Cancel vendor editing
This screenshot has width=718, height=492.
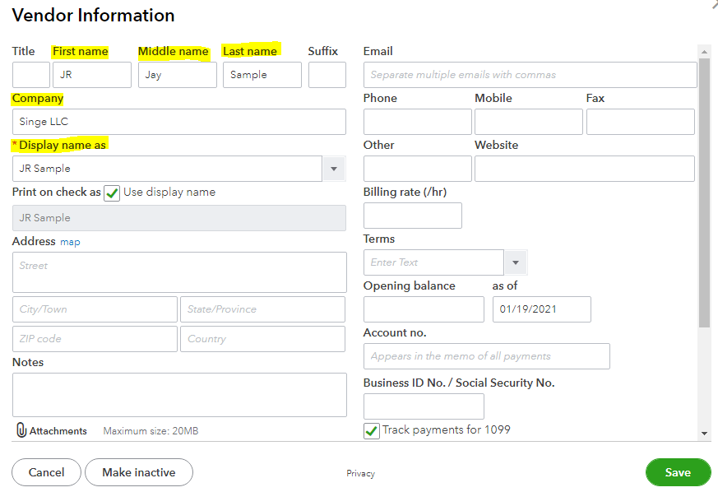tap(46, 472)
